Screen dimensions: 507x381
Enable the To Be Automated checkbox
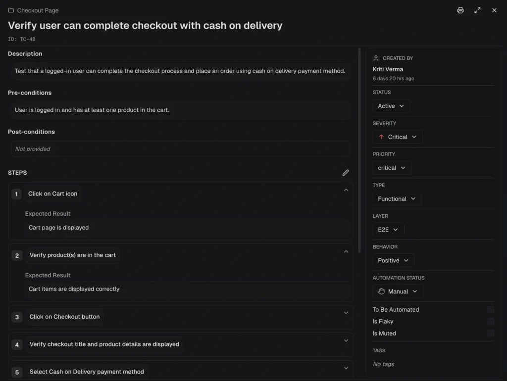pos(491,310)
